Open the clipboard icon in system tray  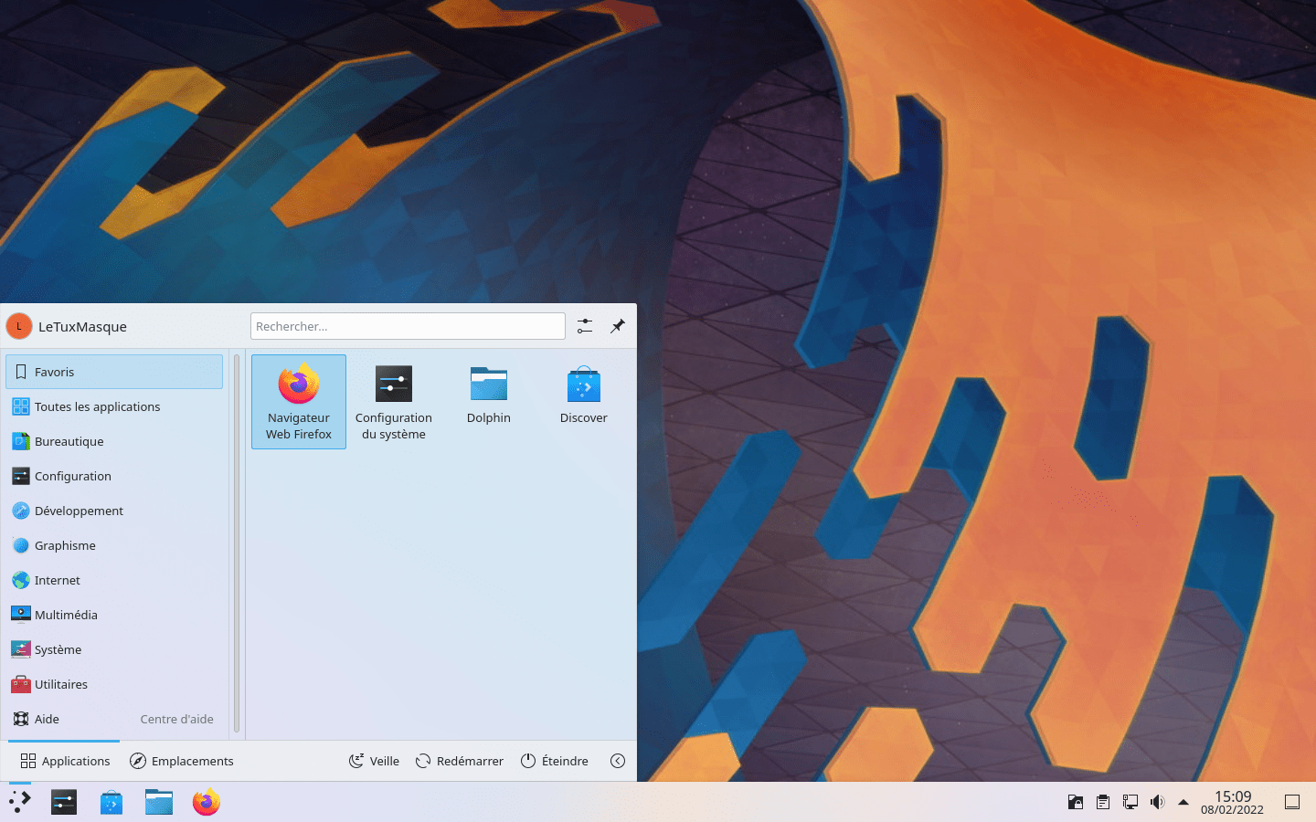(x=1103, y=803)
